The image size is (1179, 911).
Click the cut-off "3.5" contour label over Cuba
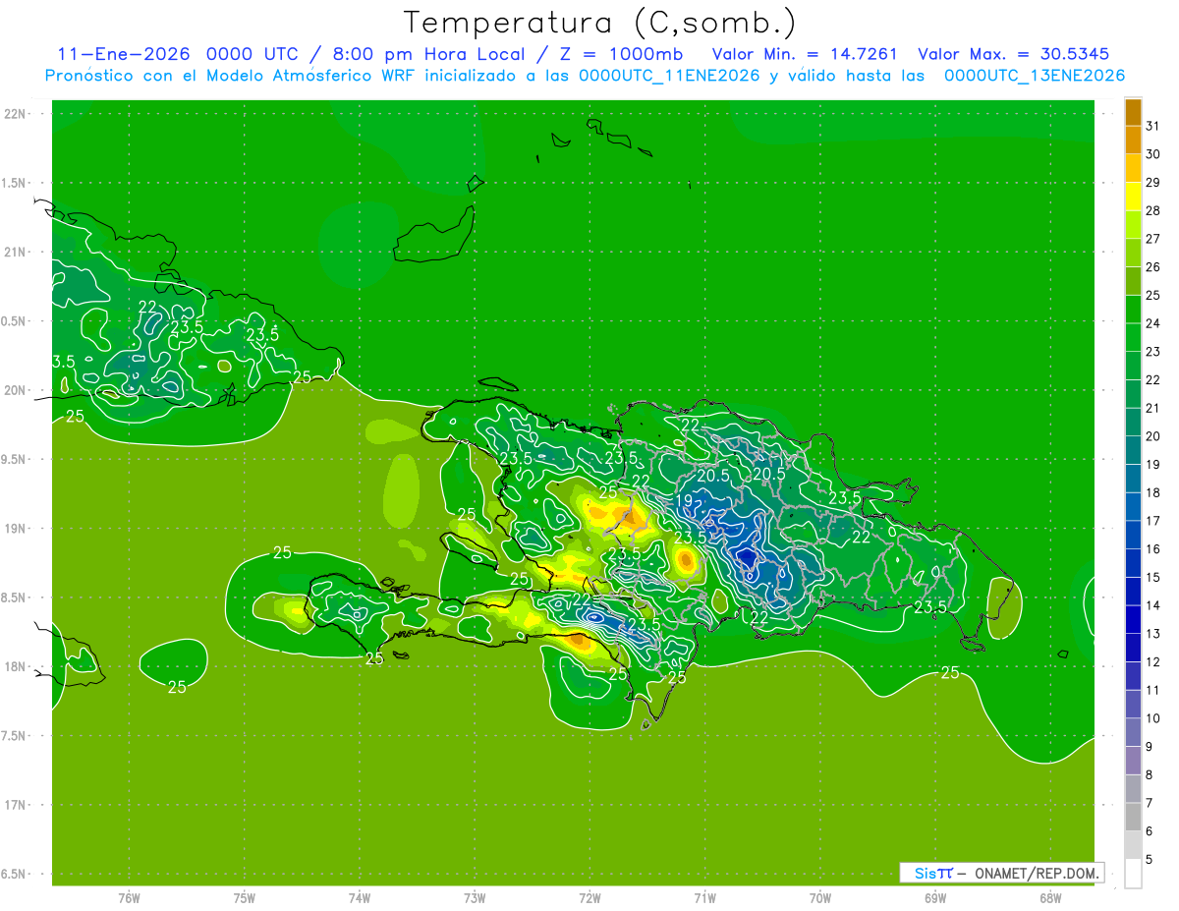pos(64,362)
